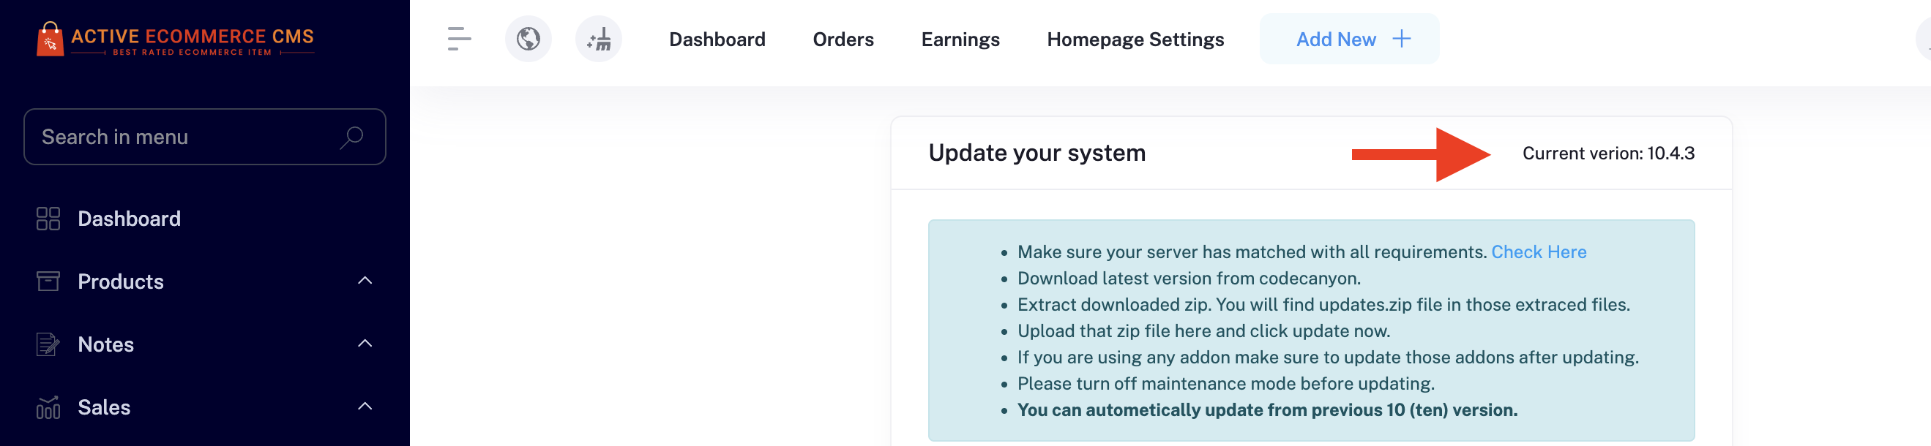
Task: Select Notes label in the sidebar
Action: 105,344
